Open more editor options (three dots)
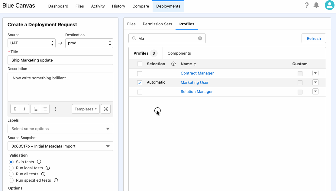 tap(56, 109)
